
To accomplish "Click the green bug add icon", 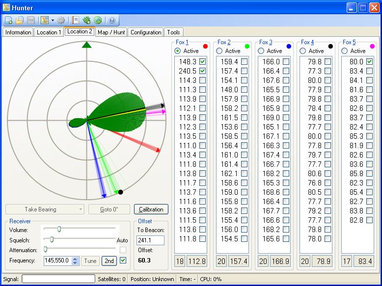I will click(x=86, y=21).
